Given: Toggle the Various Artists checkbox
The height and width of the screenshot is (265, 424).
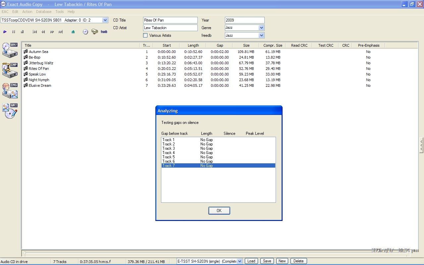Looking at the screenshot, I should pyautogui.click(x=145, y=35).
